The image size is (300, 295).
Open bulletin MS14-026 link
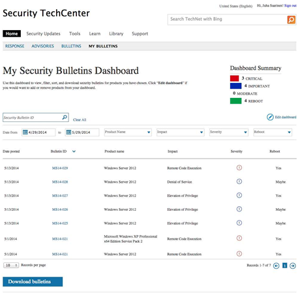click(x=60, y=210)
